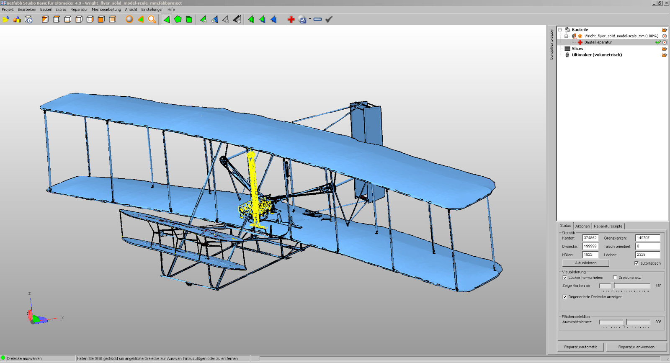Select the Slices tree row
Image resolution: width=670 pixels, height=363 pixels.
coord(613,49)
